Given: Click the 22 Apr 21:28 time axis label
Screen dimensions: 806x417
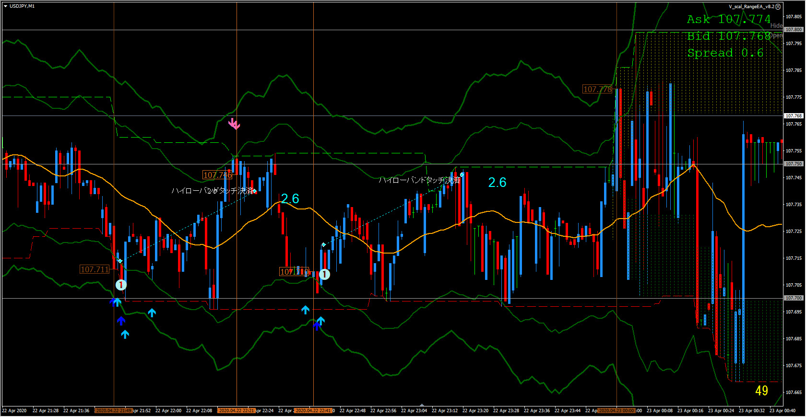Looking at the screenshot, I should 46,411.
